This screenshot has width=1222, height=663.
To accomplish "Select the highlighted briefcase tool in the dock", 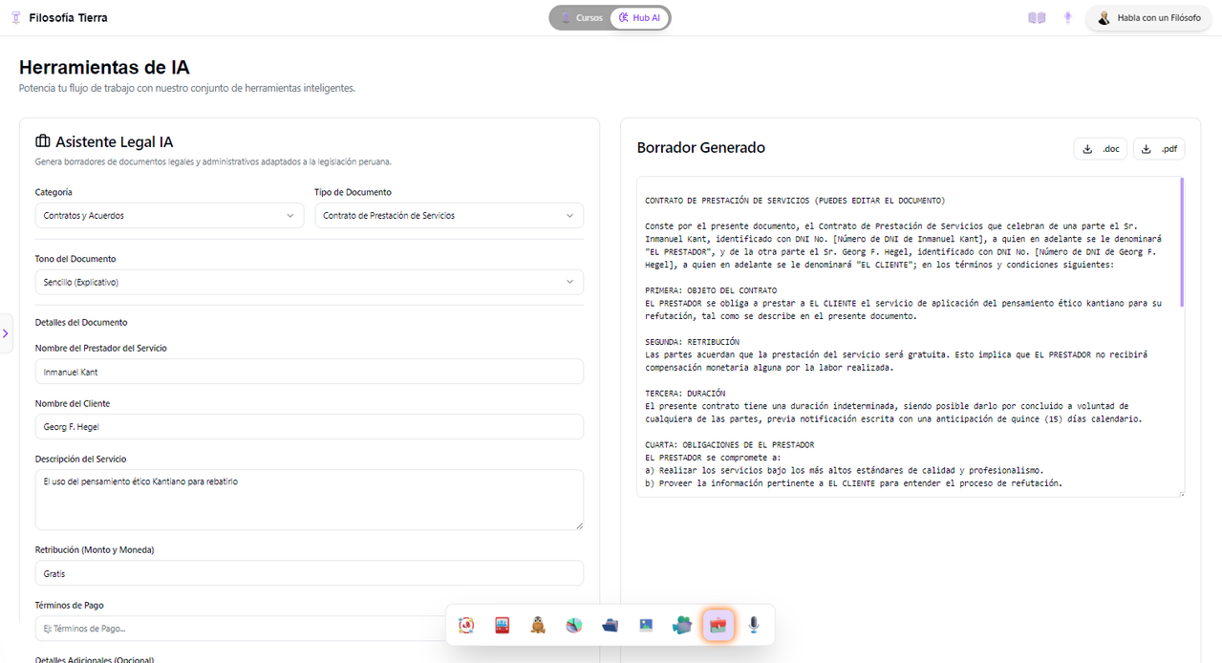I will [718, 625].
